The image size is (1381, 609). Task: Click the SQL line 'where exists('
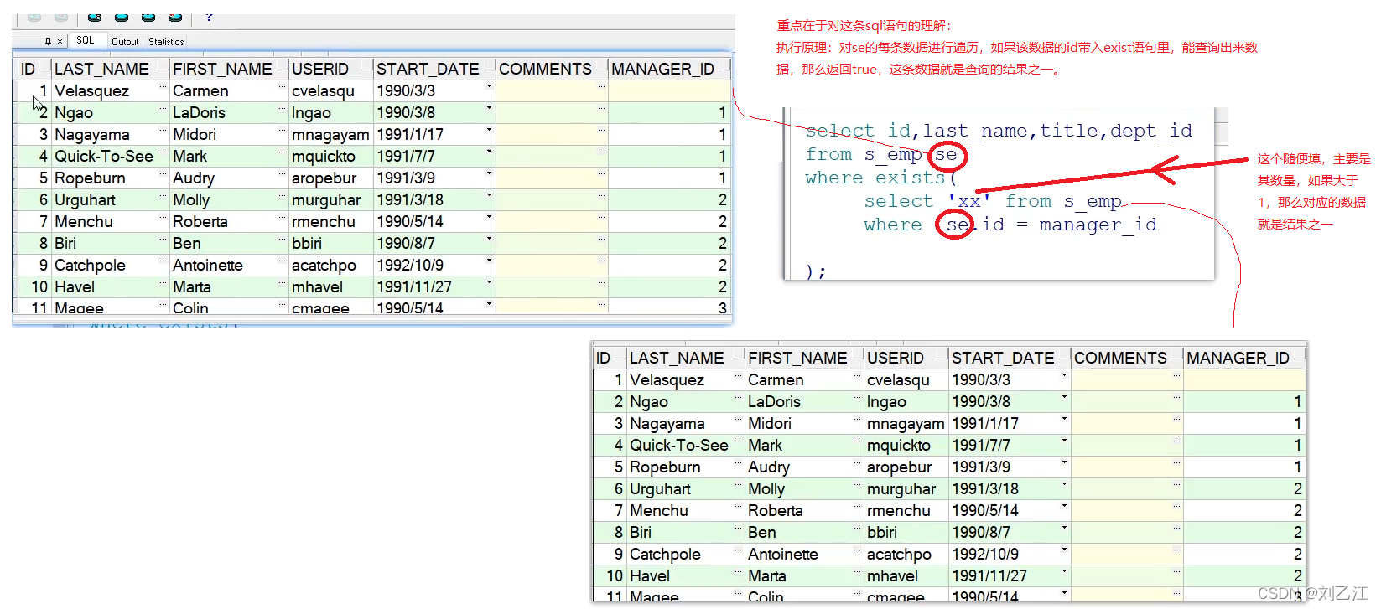click(881, 178)
